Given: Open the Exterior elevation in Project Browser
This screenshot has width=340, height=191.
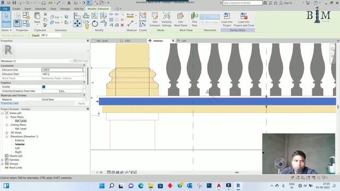Looking at the screenshot, I should (20, 140).
